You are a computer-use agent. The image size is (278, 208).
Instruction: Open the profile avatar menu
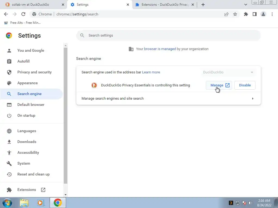click(263, 14)
